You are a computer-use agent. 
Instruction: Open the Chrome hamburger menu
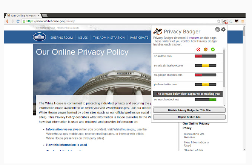coord(243,21)
